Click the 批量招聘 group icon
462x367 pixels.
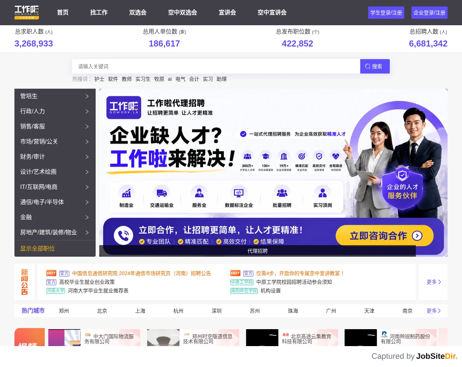point(282,193)
